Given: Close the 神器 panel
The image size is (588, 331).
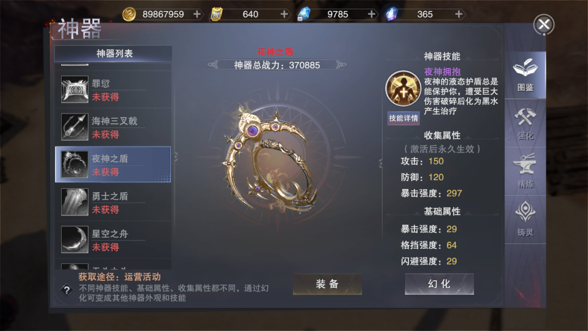Looking at the screenshot, I should (544, 24).
